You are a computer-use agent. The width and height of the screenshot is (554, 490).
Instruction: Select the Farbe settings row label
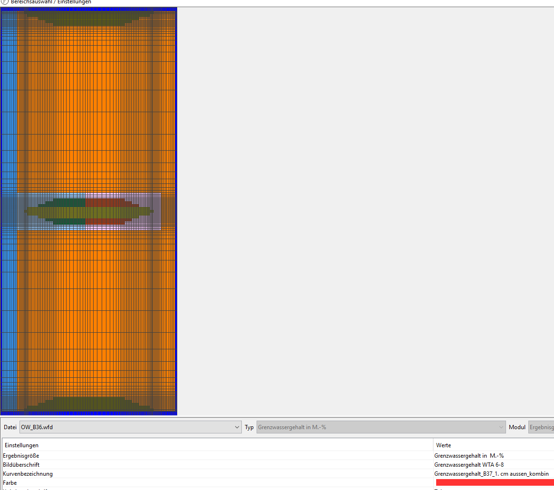[10, 483]
